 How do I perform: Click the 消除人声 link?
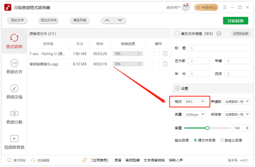(x=176, y=161)
